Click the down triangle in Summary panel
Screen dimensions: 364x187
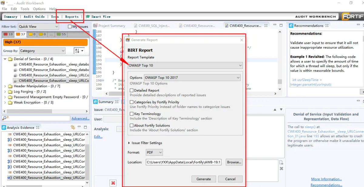[281, 109]
